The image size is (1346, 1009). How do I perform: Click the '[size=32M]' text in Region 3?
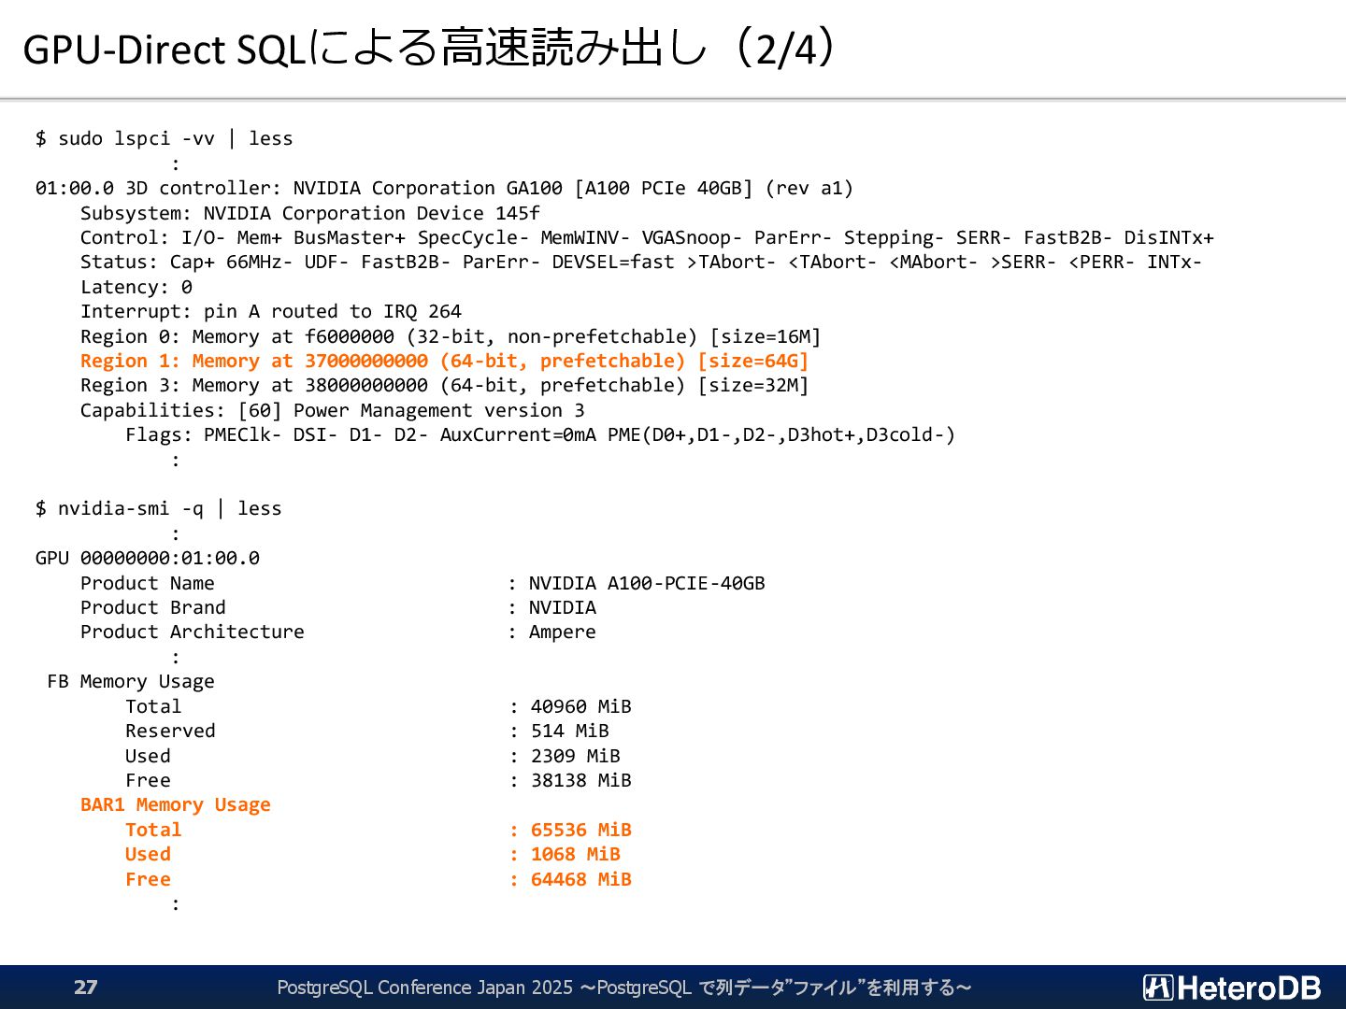click(753, 385)
